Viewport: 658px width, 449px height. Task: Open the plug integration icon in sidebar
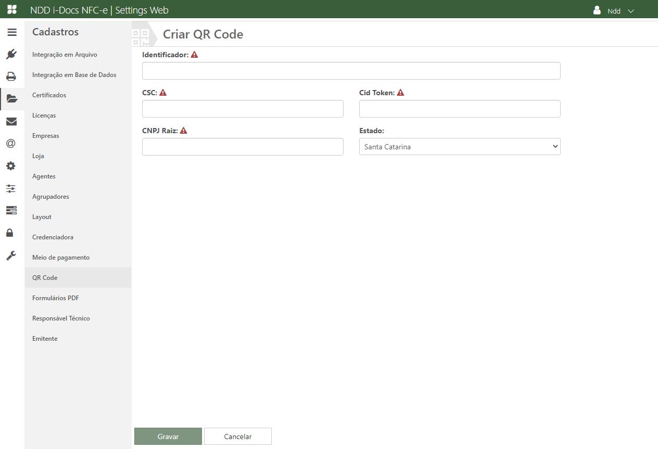[x=11, y=54]
